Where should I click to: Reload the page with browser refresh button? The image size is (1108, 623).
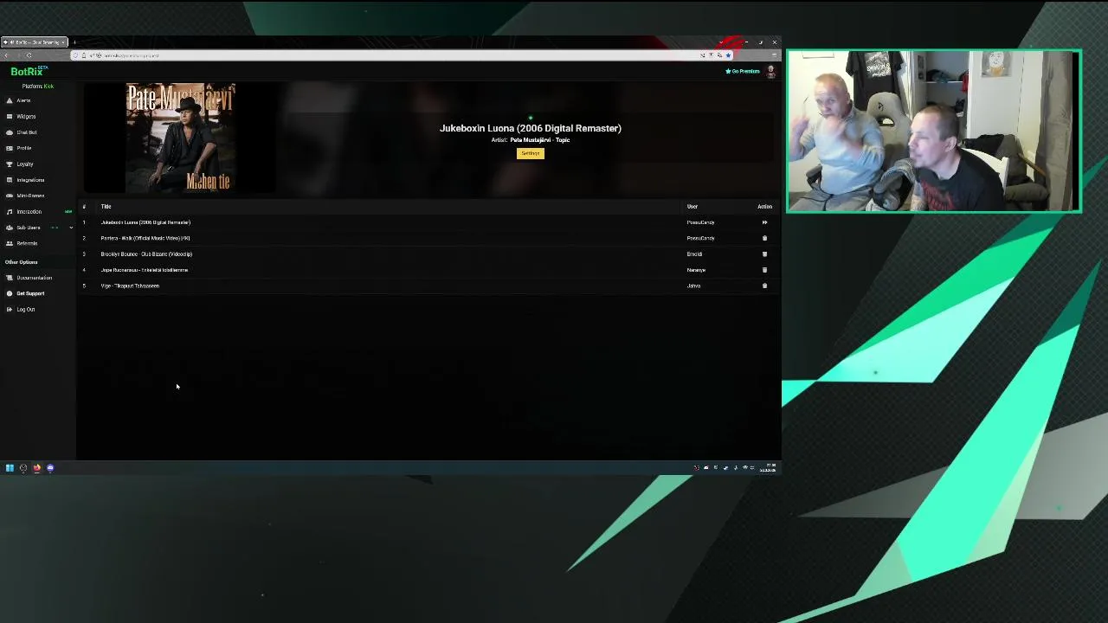tap(29, 55)
